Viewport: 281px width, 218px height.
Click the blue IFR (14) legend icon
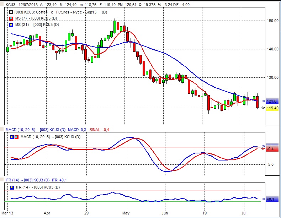(x=12, y=187)
